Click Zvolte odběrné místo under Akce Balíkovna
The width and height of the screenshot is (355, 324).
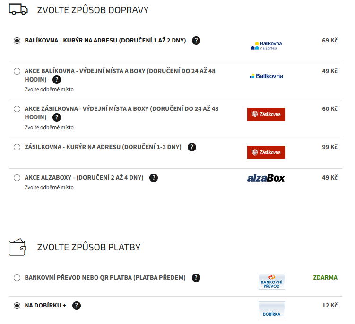pos(49,89)
